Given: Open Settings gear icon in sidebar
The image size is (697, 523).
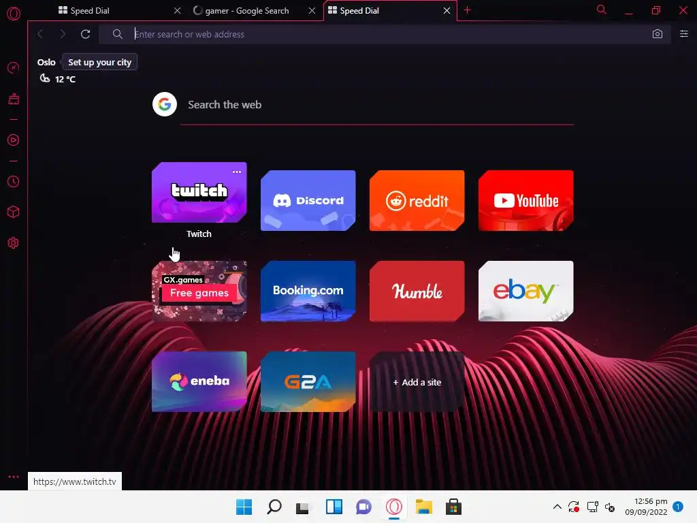Looking at the screenshot, I should 14,243.
